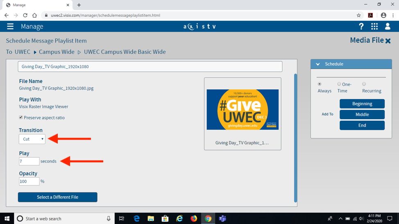Expand the UWEC Campus Wide Basic Wide triangle
This screenshot has height=224, width=399.
79,52
